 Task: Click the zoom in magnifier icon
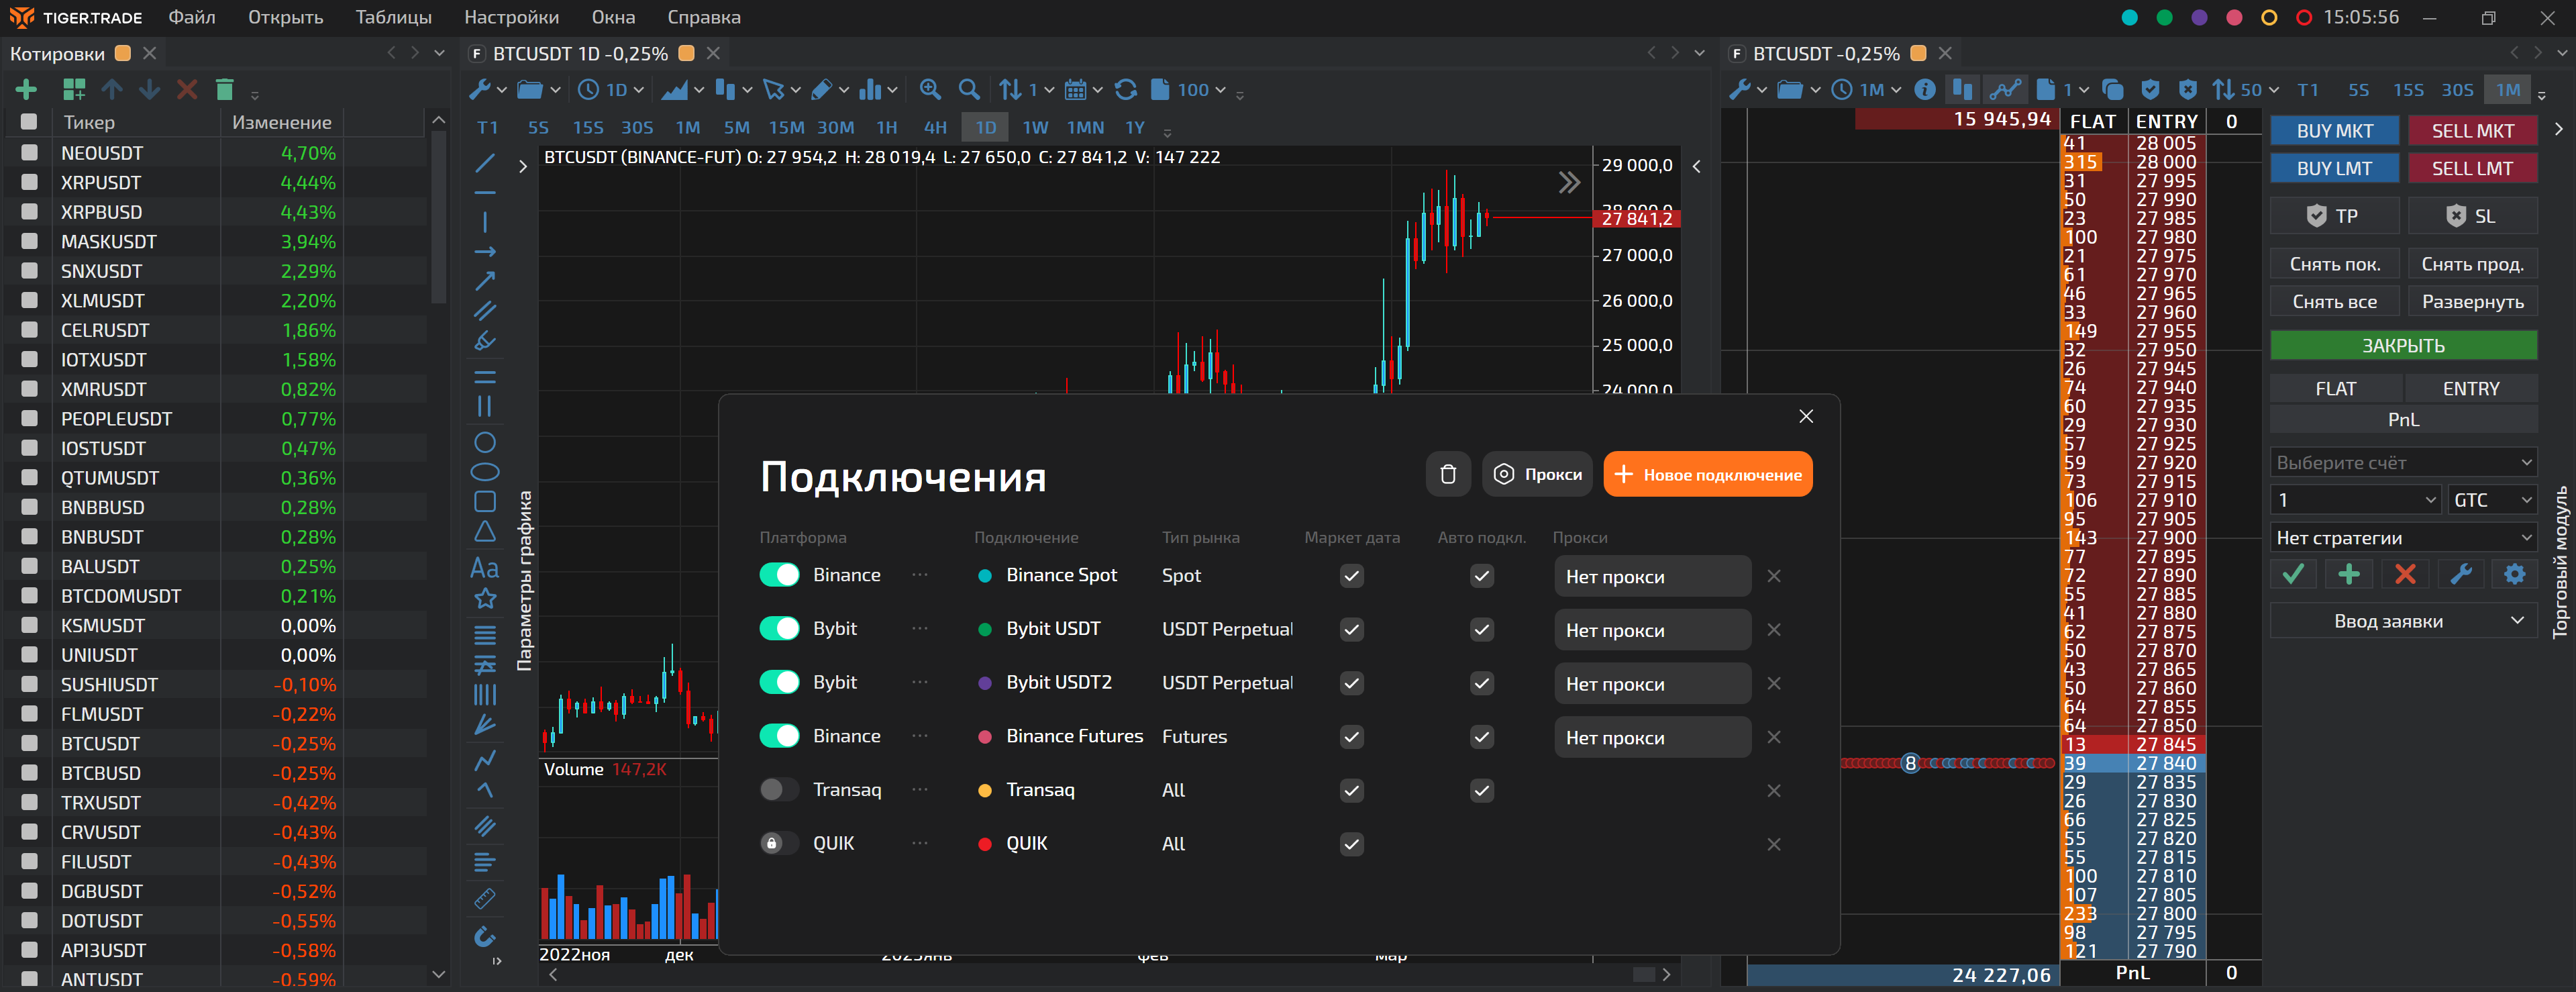click(x=930, y=90)
